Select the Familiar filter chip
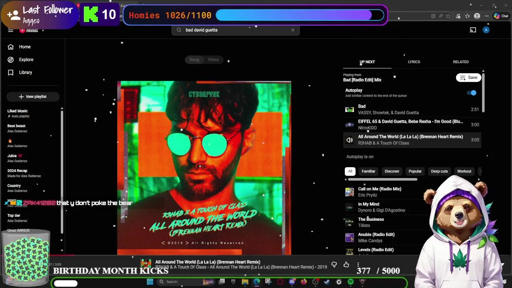The height and width of the screenshot is (288, 512). click(368, 171)
